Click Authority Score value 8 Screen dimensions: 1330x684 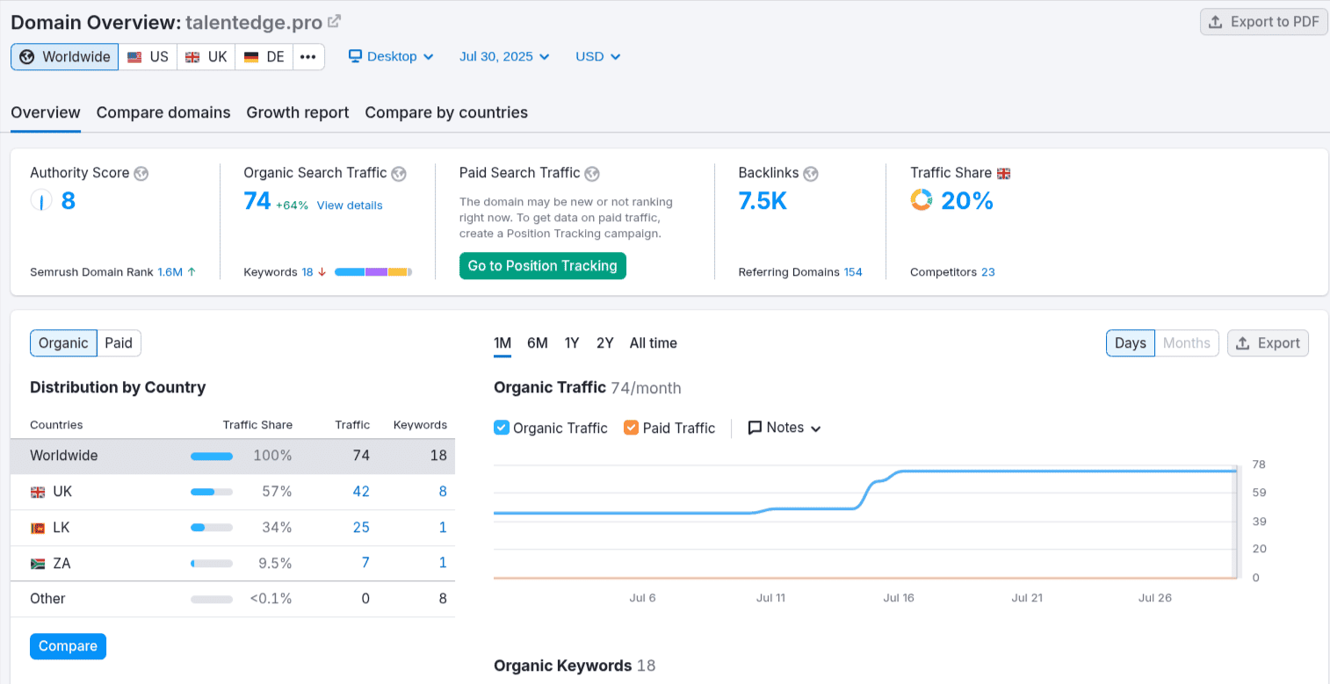pyautogui.click(x=68, y=201)
